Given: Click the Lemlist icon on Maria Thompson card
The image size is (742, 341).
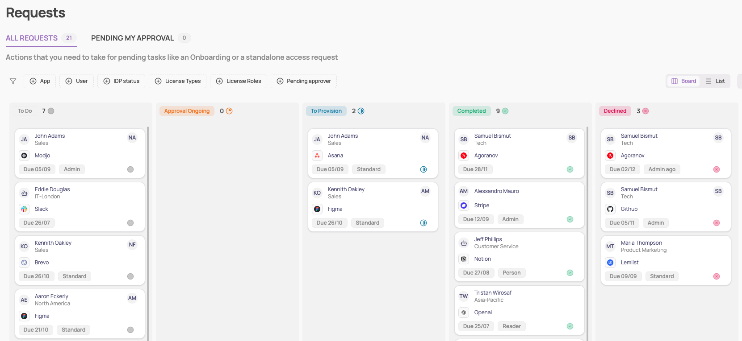Looking at the screenshot, I should click(x=610, y=263).
